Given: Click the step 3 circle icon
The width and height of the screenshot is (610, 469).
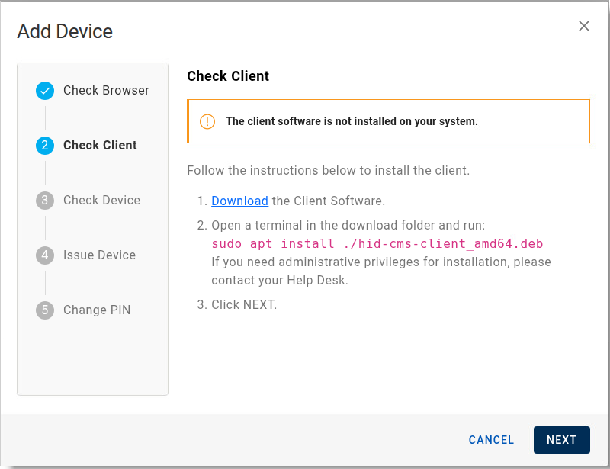Looking at the screenshot, I should pyautogui.click(x=45, y=201).
